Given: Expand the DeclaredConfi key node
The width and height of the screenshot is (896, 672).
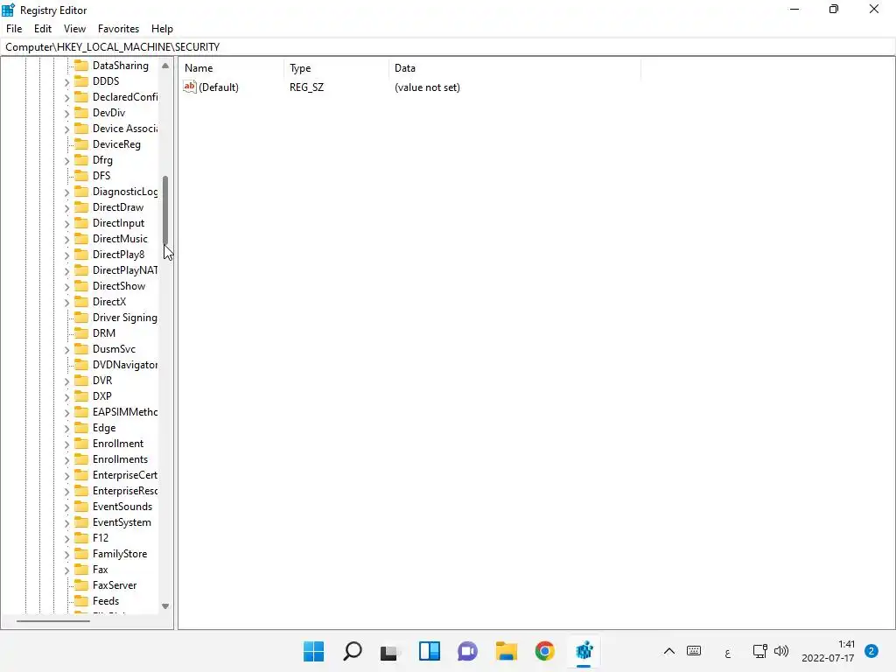Looking at the screenshot, I should [x=66, y=98].
